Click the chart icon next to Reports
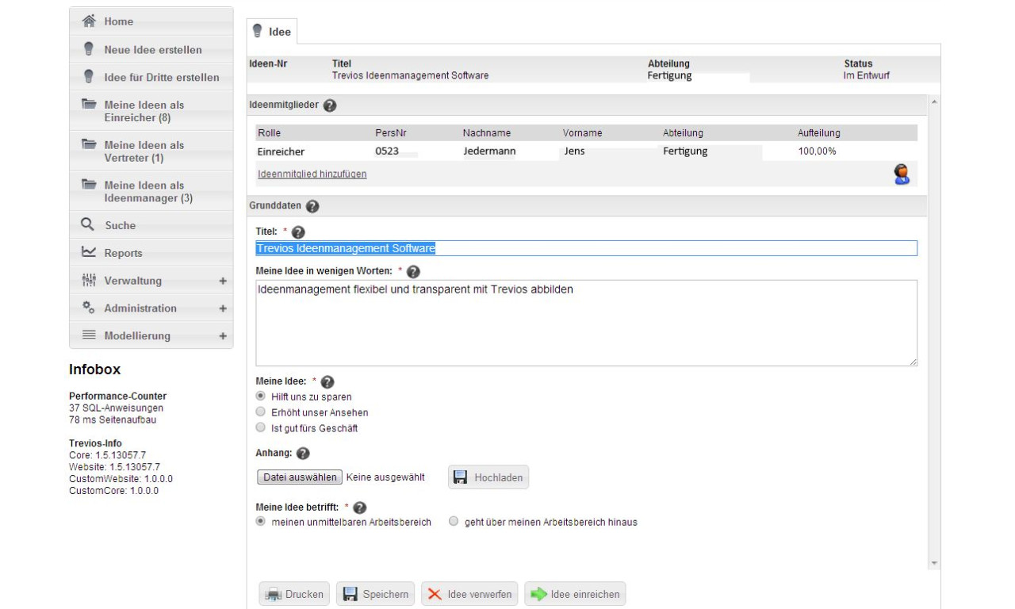 click(x=89, y=252)
